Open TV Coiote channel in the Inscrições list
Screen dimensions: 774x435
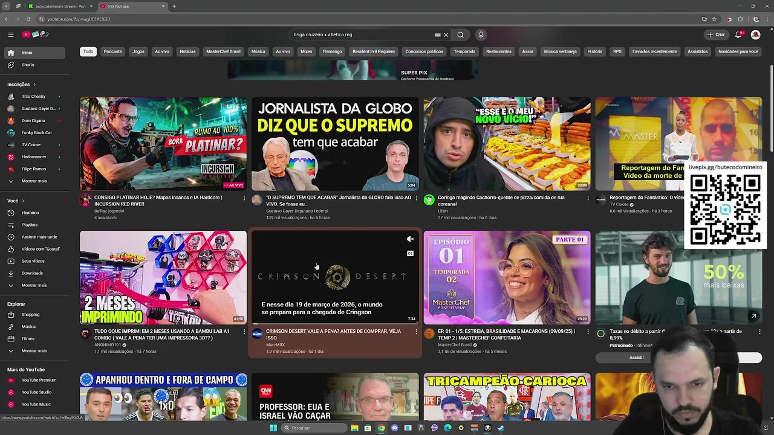(x=35, y=145)
